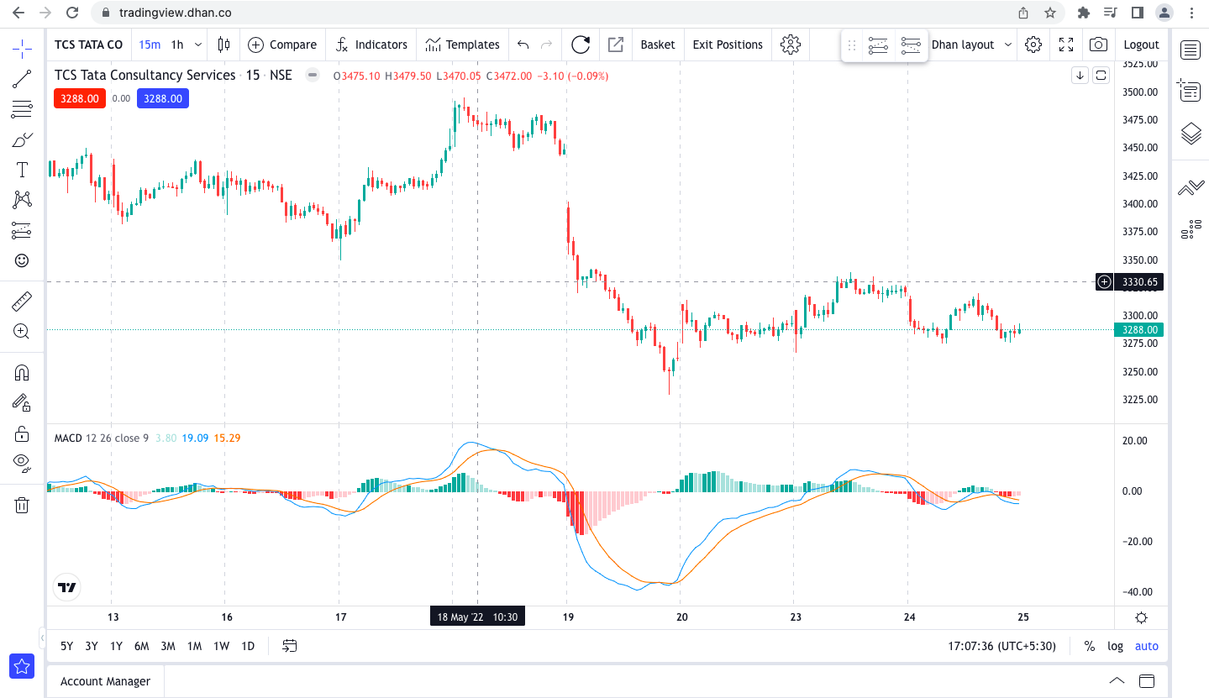
Task: Open the emoji icons tool
Action: click(x=22, y=260)
